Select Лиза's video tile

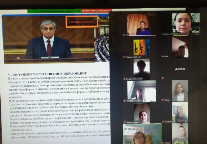point(180,90)
